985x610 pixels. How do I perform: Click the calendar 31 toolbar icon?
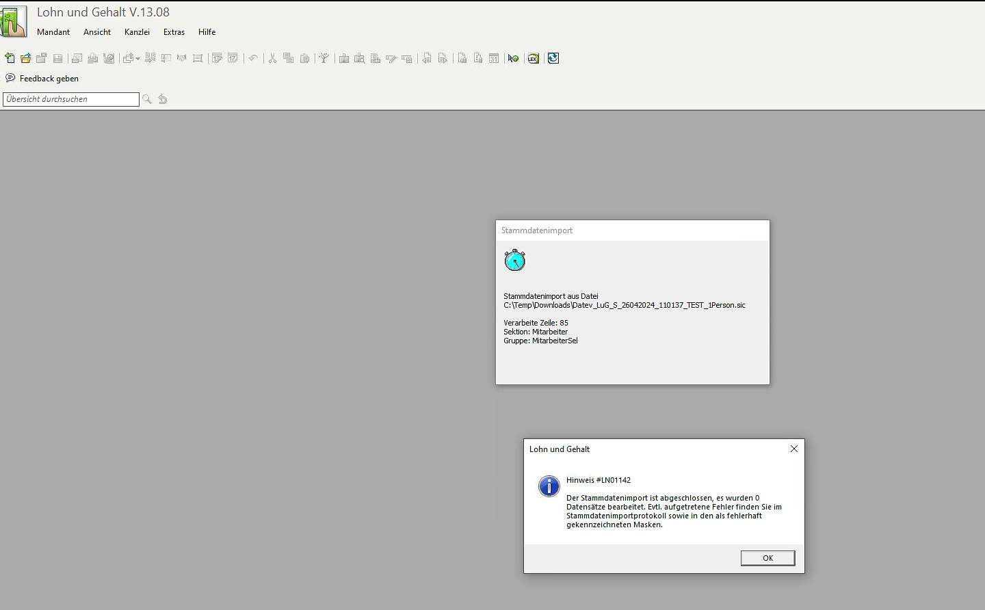tap(494, 58)
